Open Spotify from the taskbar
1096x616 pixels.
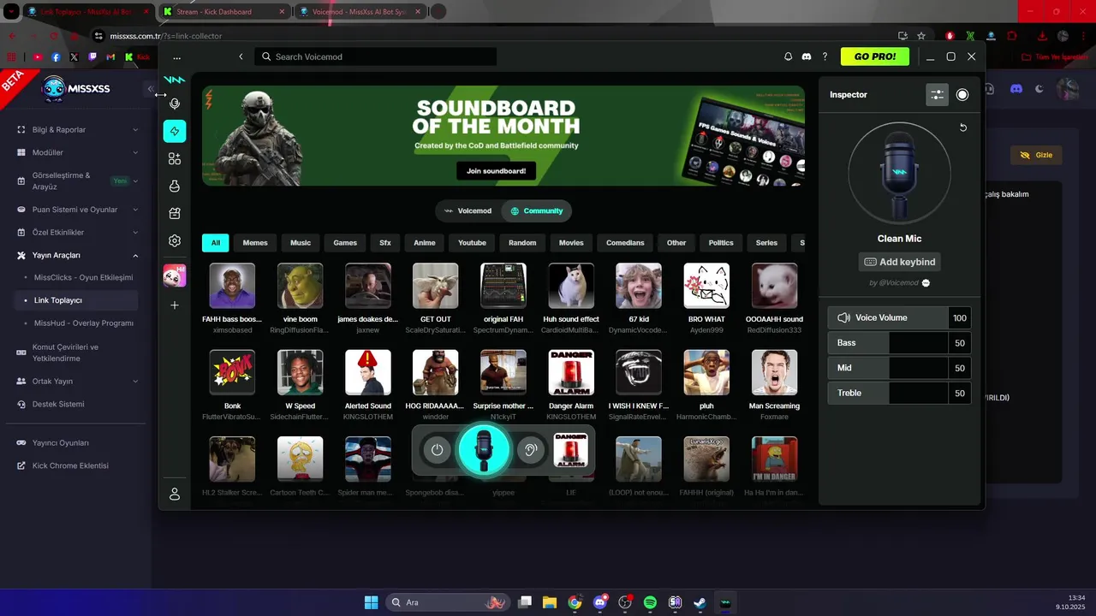[650, 602]
